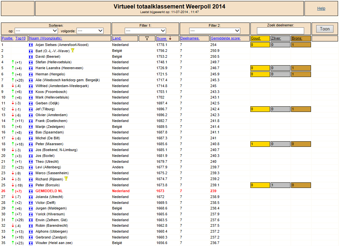This screenshot has height=246, width=339.
Task: Click the Toon button
Action: pos(325,29)
